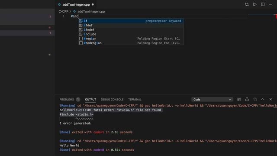This screenshot has height=156, width=277.
Task: Click the '#include <studio.h>' output line
Action: click(76, 114)
